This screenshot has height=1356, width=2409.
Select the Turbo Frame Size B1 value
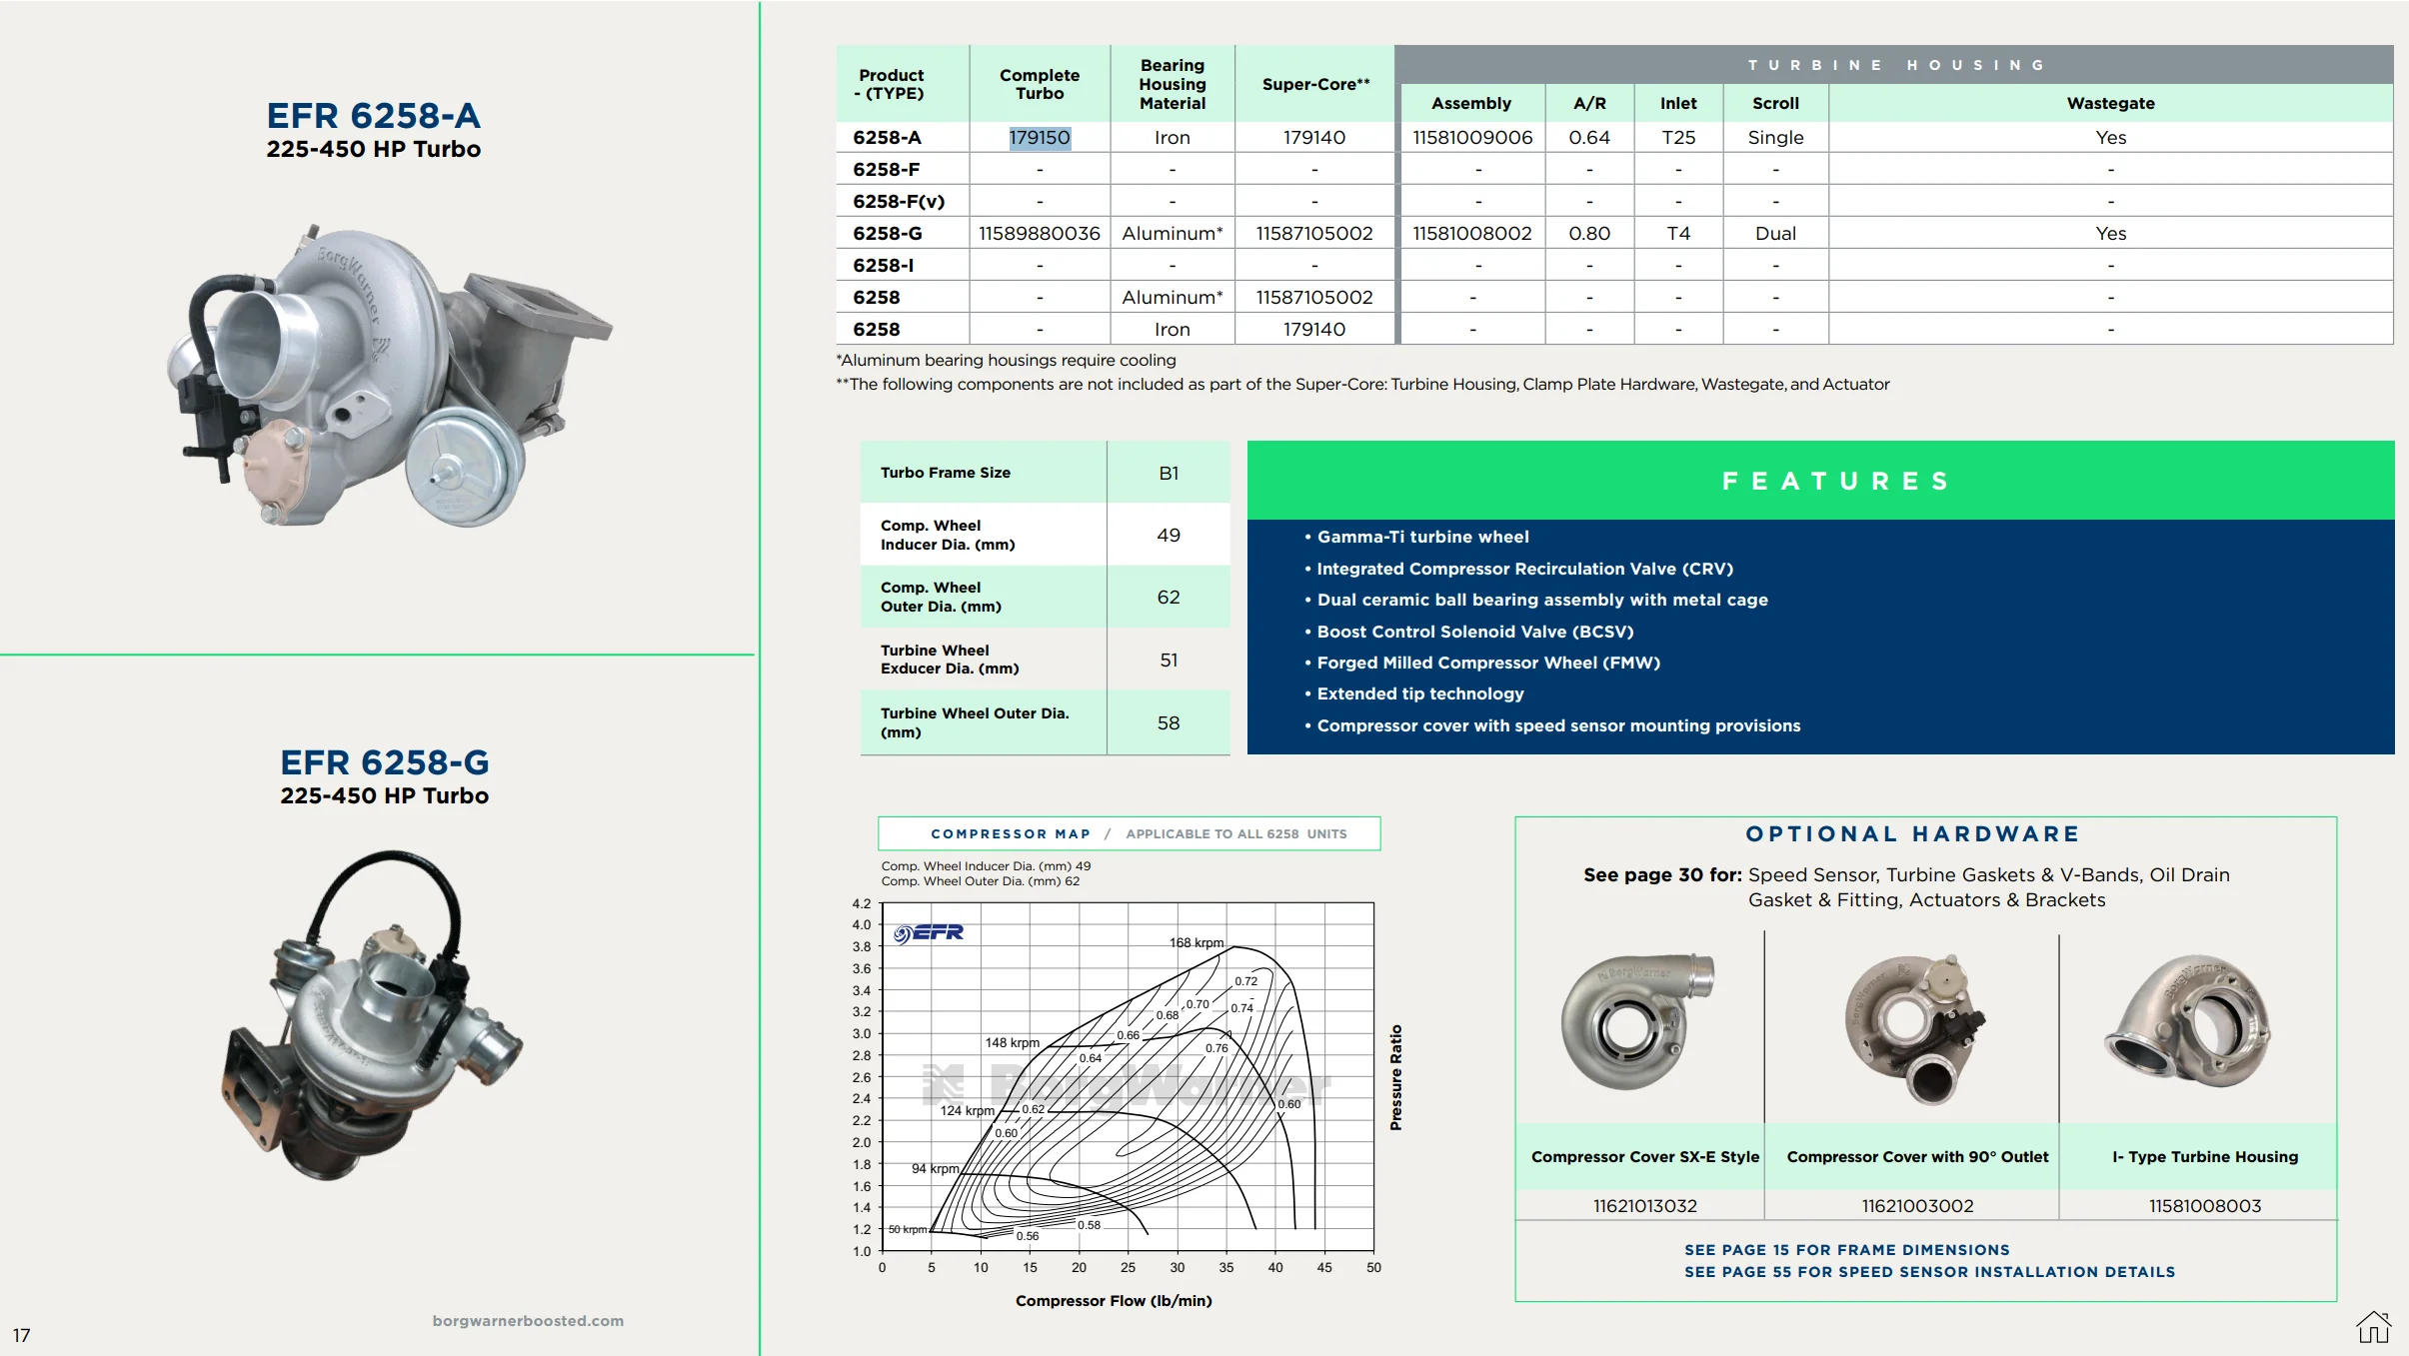(1169, 473)
